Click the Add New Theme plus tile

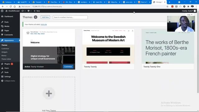49,93
